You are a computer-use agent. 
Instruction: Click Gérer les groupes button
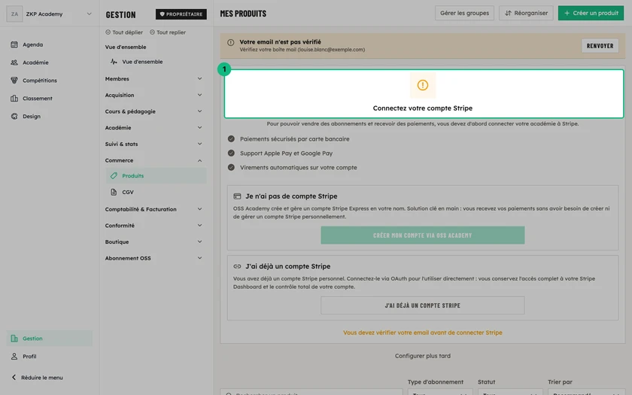pyautogui.click(x=464, y=14)
